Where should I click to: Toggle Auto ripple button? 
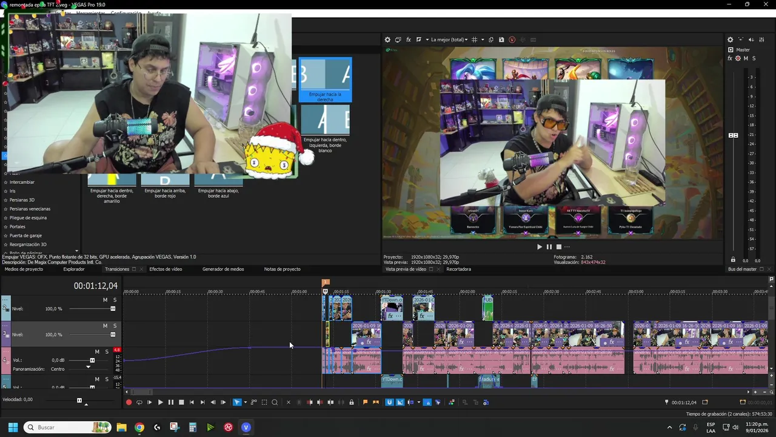(x=411, y=402)
